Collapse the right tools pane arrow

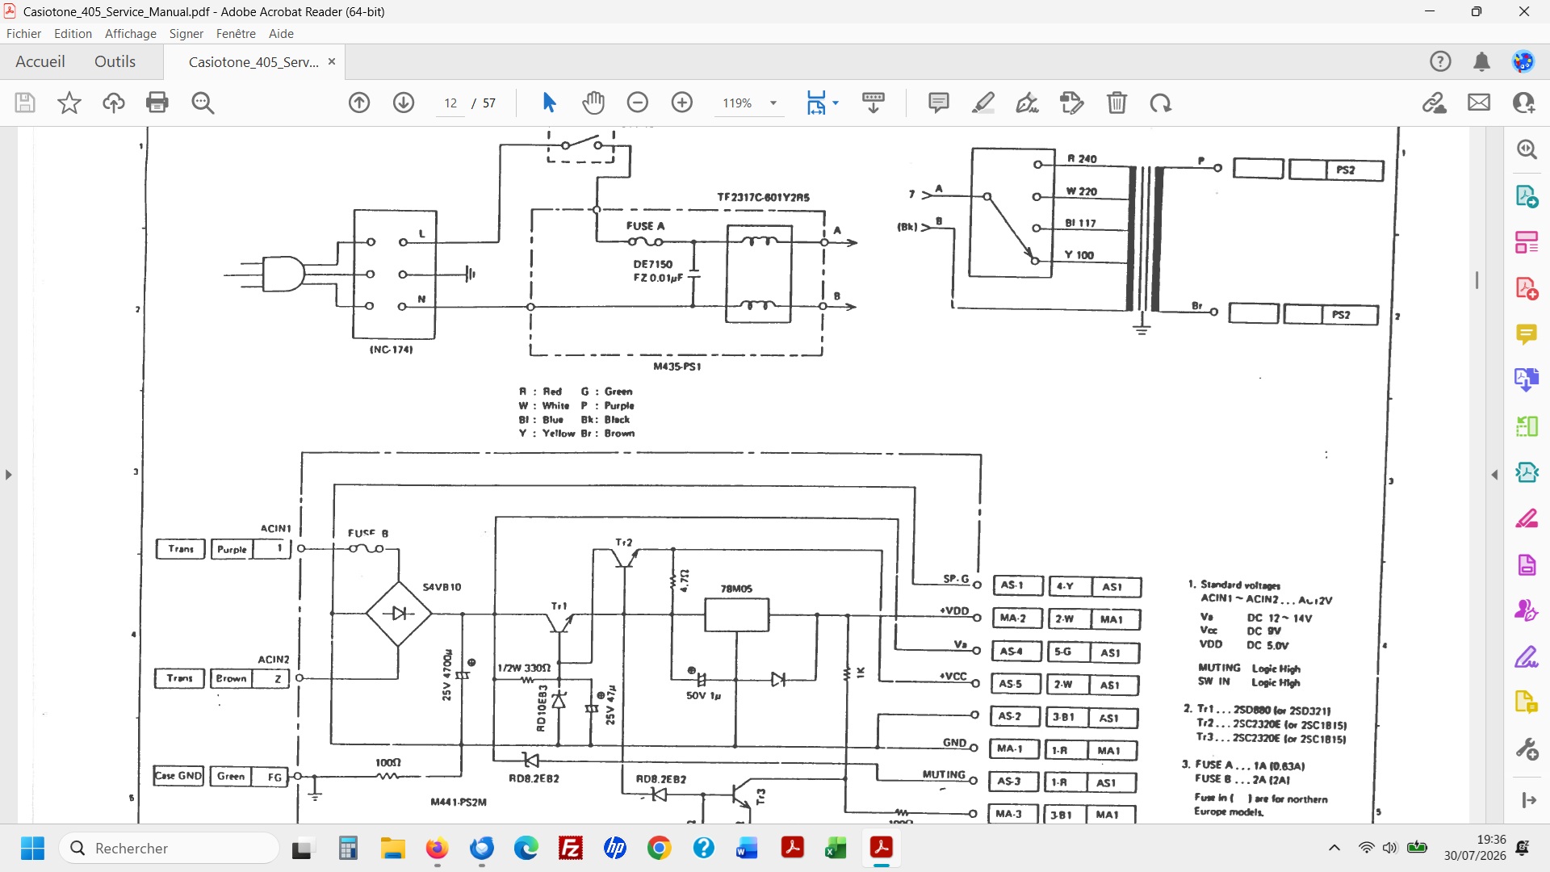pyautogui.click(x=1494, y=475)
